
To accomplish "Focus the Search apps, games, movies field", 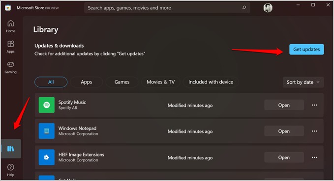I will pos(167,8).
